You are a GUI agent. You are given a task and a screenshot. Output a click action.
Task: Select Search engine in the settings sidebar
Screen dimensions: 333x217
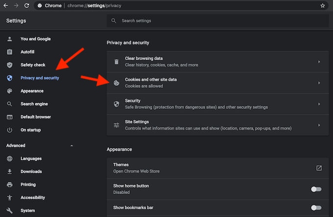coord(34,104)
